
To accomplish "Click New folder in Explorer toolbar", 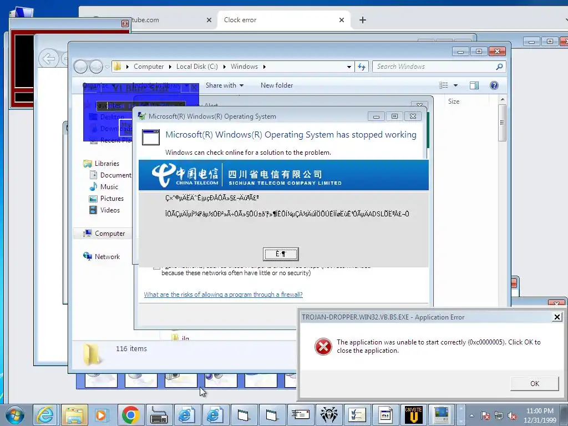I will tap(277, 85).
